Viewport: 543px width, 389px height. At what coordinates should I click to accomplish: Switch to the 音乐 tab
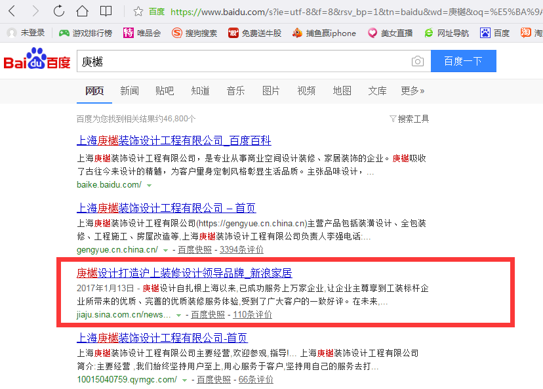[x=235, y=91]
